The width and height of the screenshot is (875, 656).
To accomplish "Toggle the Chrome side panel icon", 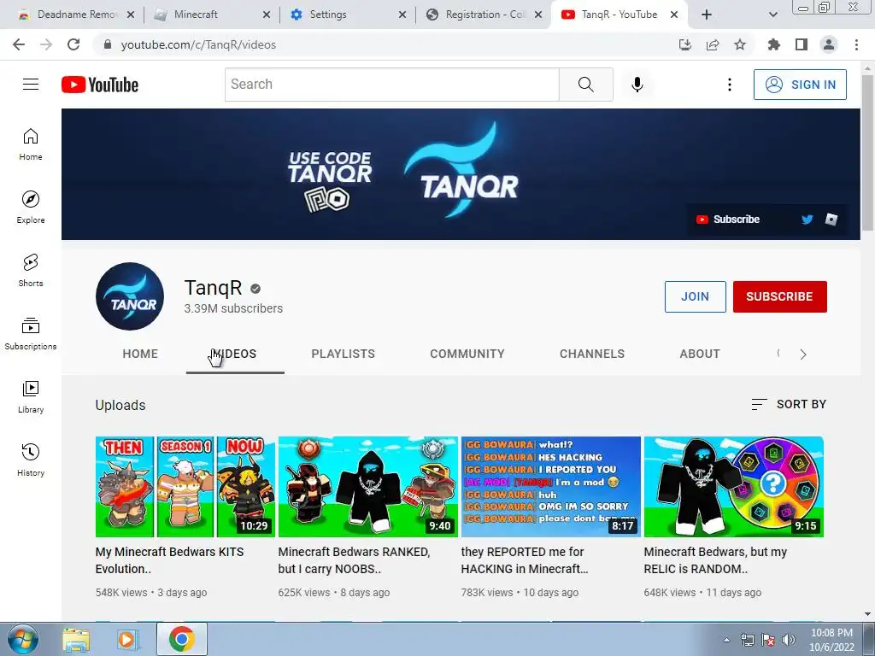I will (802, 44).
